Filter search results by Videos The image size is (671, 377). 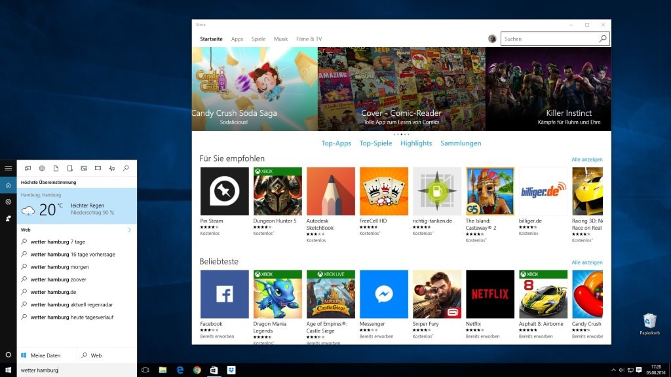98,168
